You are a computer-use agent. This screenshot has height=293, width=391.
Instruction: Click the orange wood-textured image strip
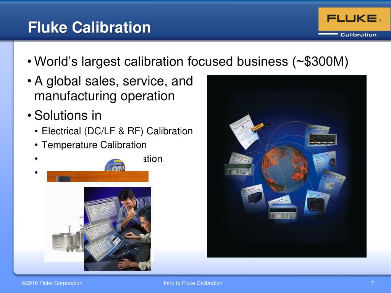pos(97,176)
